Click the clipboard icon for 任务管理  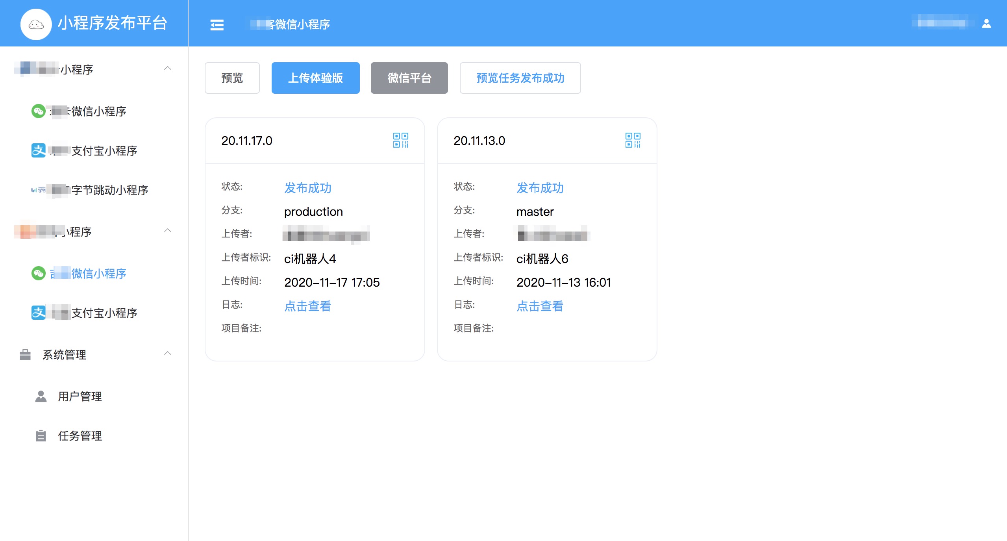tap(41, 436)
